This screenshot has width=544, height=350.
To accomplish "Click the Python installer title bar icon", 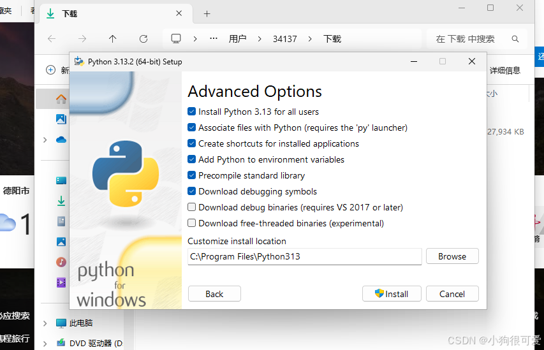I will click(x=79, y=61).
